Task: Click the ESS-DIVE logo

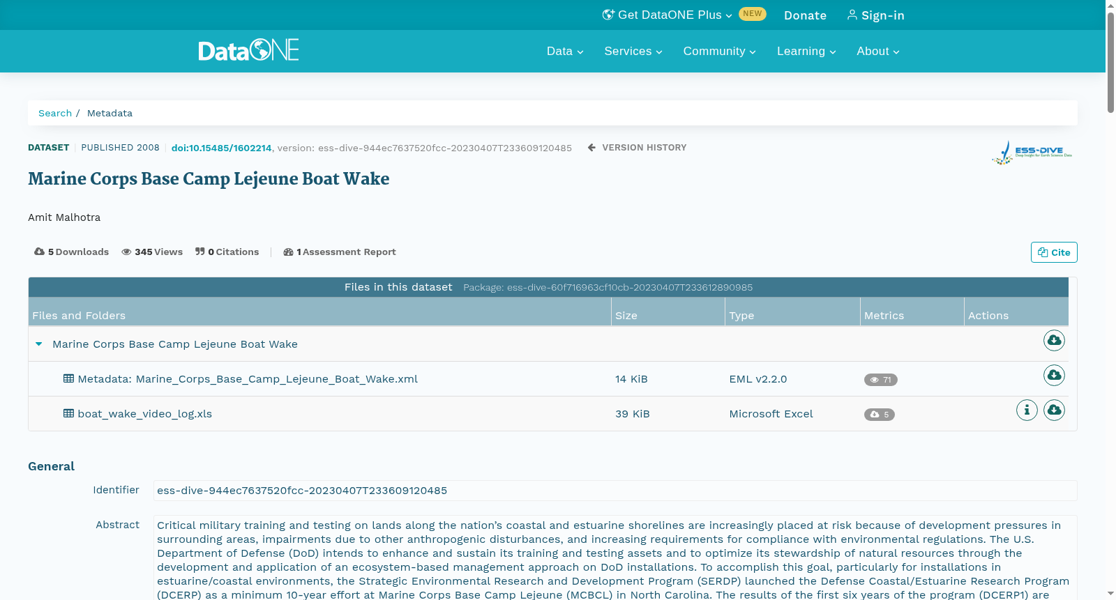Action: point(1032,153)
